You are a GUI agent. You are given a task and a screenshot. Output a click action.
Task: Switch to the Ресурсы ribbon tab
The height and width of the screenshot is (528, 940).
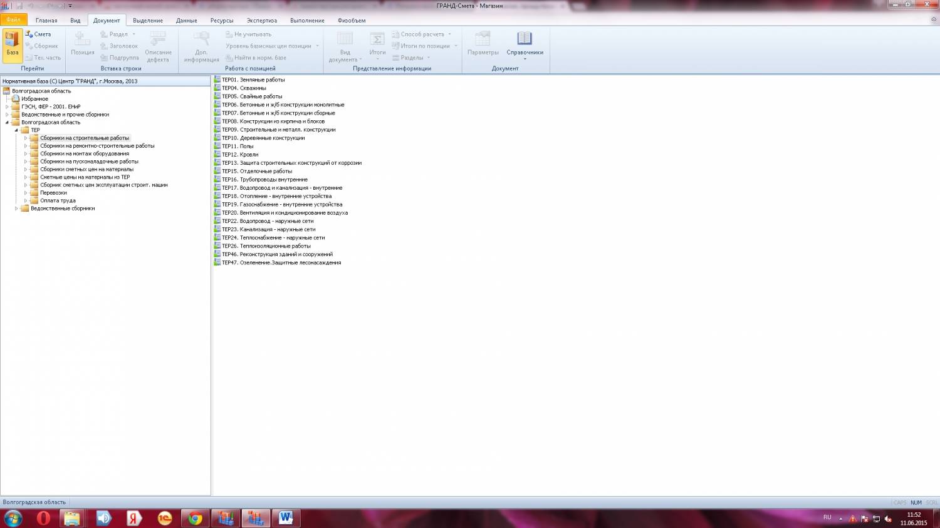(x=222, y=21)
